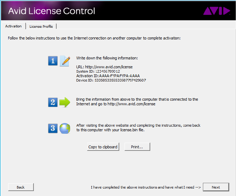The width and height of the screenshot is (236, 196).
Task: Click the avid.com/license address in step 2
Action: click(x=131, y=104)
